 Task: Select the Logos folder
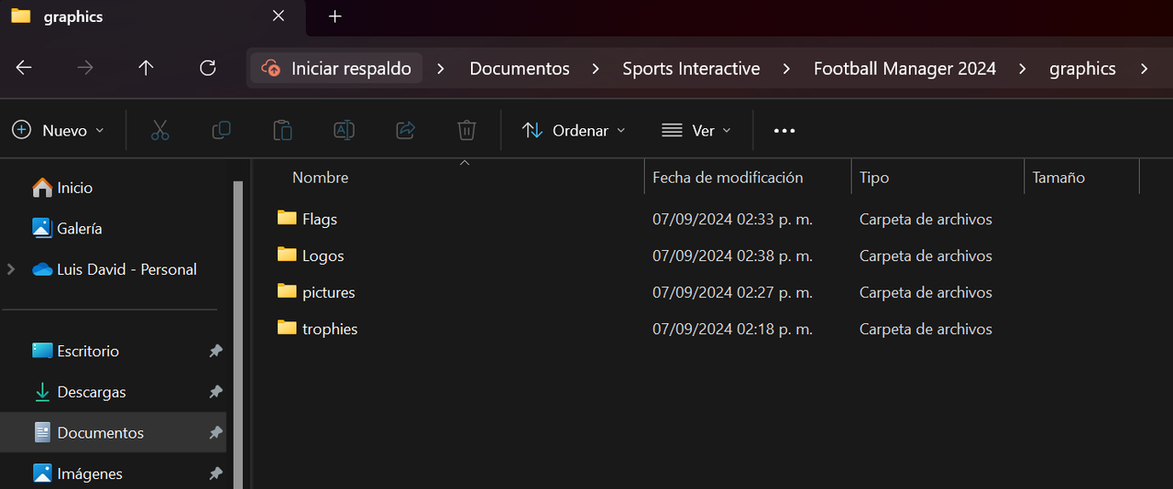click(x=323, y=255)
